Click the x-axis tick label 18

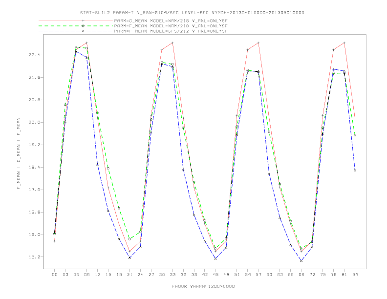(x=119, y=275)
